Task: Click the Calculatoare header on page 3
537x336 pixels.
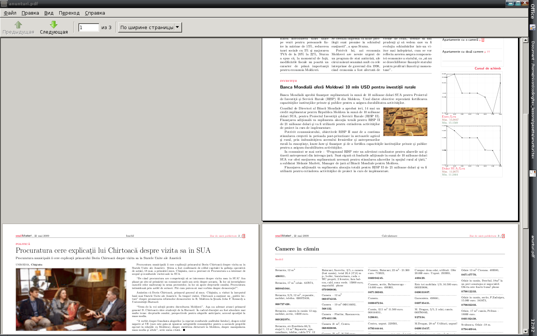Action: pyautogui.click(x=390, y=236)
